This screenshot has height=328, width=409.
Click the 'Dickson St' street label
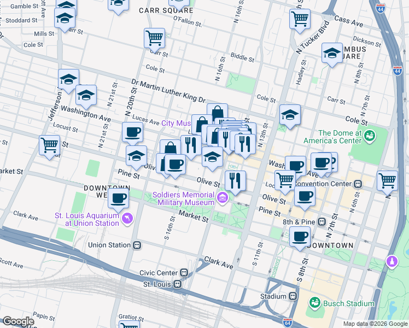point(367,42)
